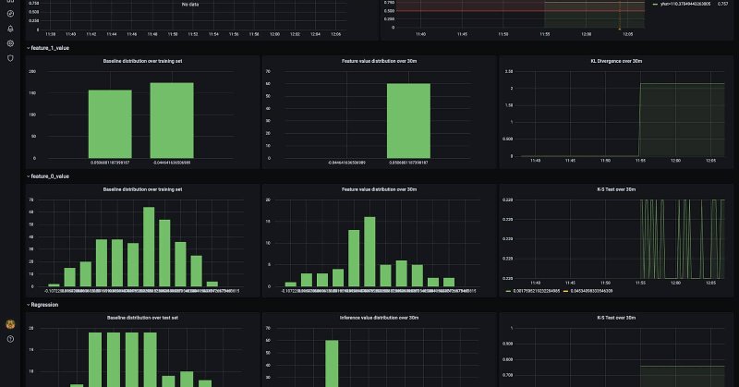The height and width of the screenshot is (387, 739).
Task: Click the tall bar in Inference value distribution chart
Action: click(332, 363)
